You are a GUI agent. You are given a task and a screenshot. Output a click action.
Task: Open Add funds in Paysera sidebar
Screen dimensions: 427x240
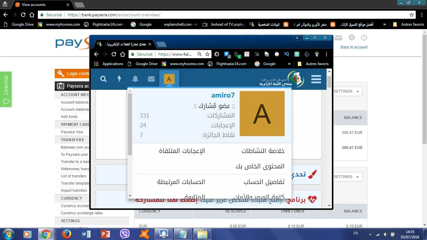pos(69,117)
